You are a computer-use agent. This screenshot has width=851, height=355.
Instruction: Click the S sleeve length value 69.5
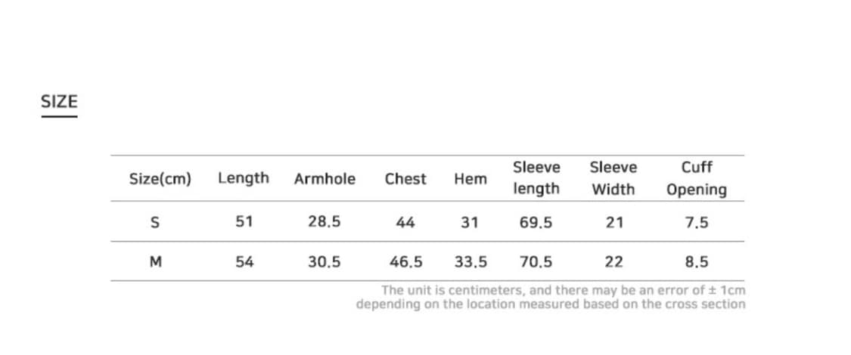(536, 222)
